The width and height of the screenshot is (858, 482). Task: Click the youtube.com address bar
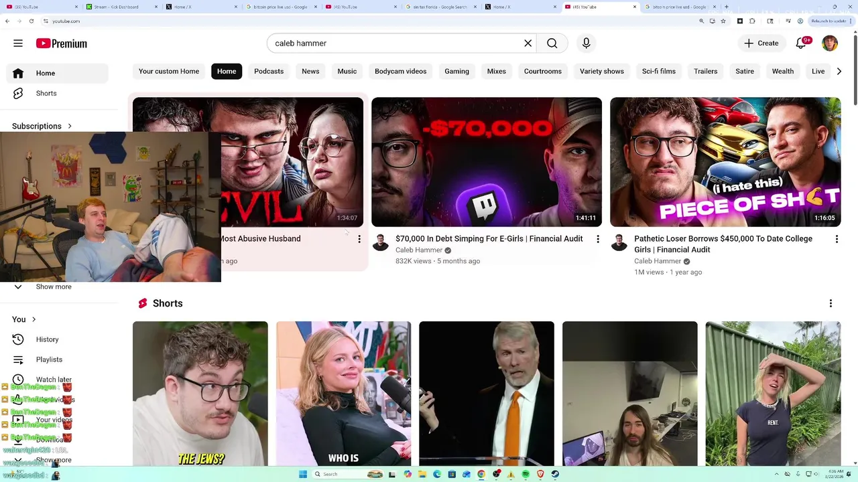point(369,21)
